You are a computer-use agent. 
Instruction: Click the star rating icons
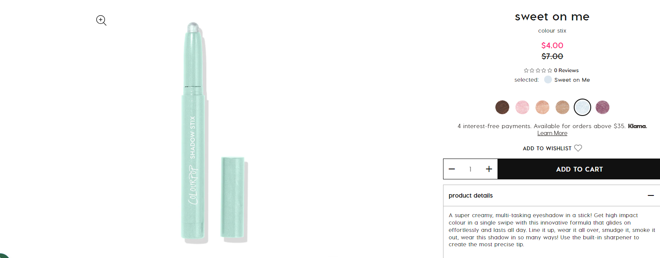click(538, 70)
